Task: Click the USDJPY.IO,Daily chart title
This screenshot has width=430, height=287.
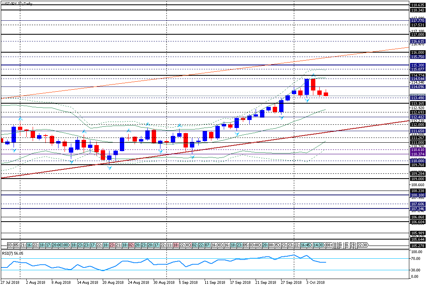Action: [17, 4]
